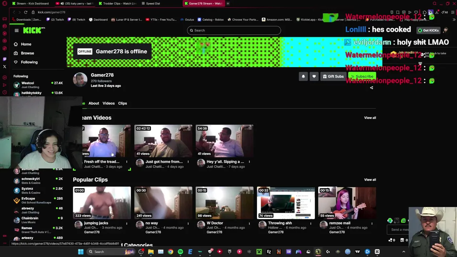Click View all for stream videos
This screenshot has height=257, width=457.
[x=370, y=118]
